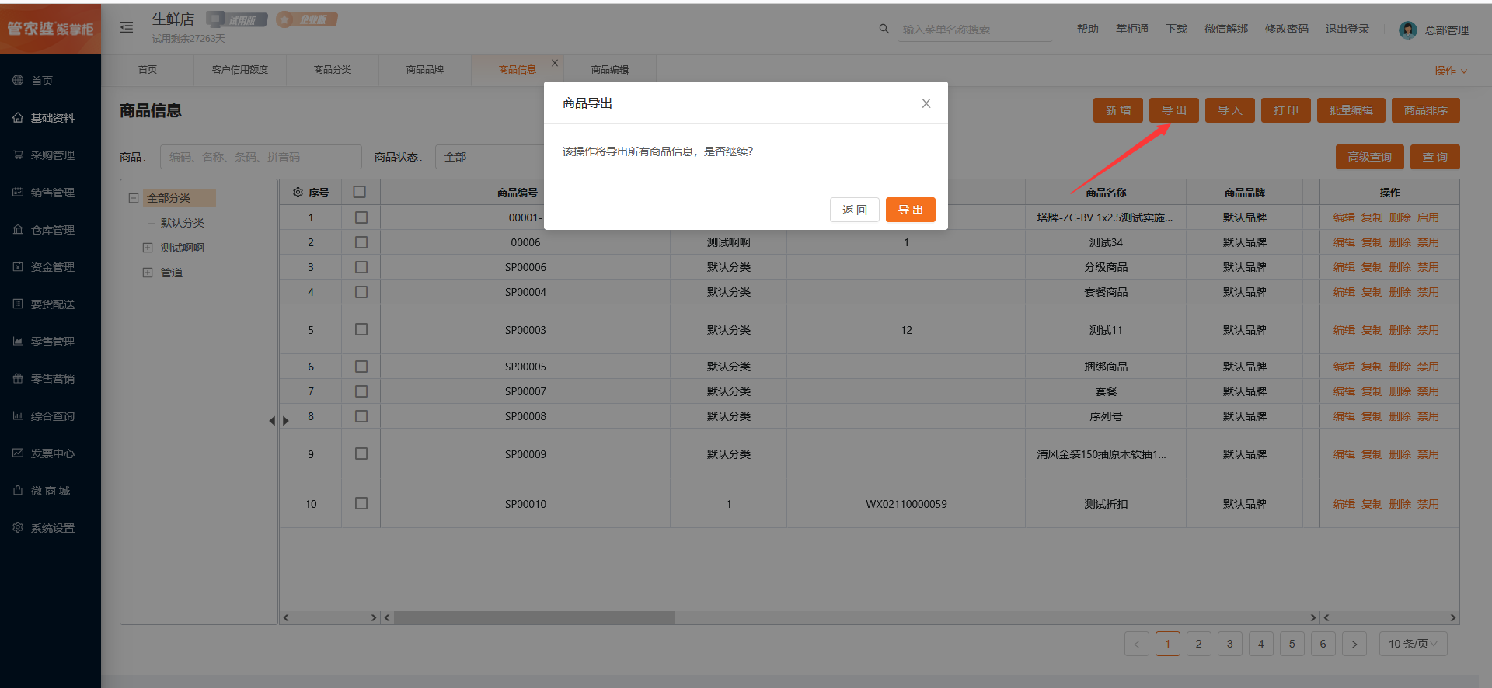Click the 新增 button

coord(1118,110)
